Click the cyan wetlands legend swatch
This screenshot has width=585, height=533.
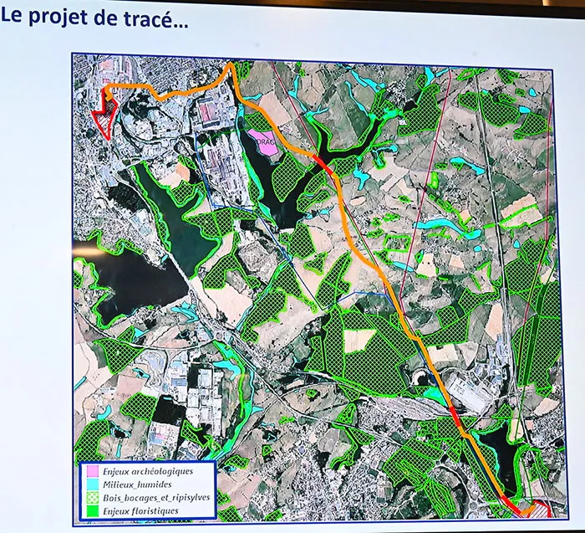click(x=93, y=484)
